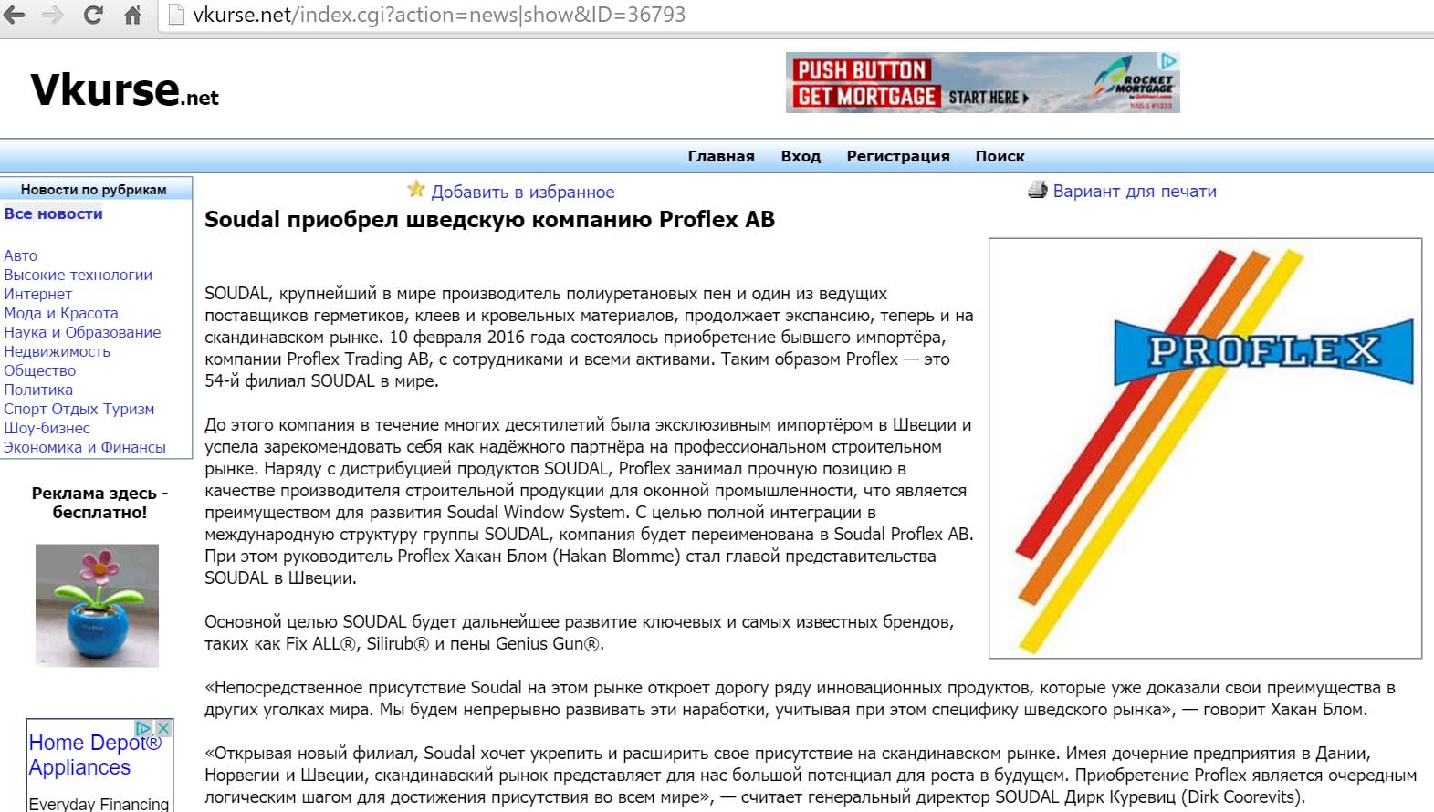Viewport: 1434px width, 812px height.
Task: Open the Вход menu item
Action: click(801, 156)
